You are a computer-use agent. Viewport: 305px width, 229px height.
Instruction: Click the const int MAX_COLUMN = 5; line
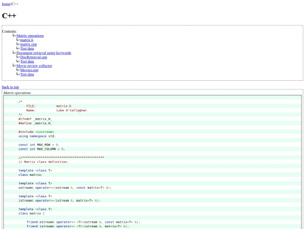point(42,149)
